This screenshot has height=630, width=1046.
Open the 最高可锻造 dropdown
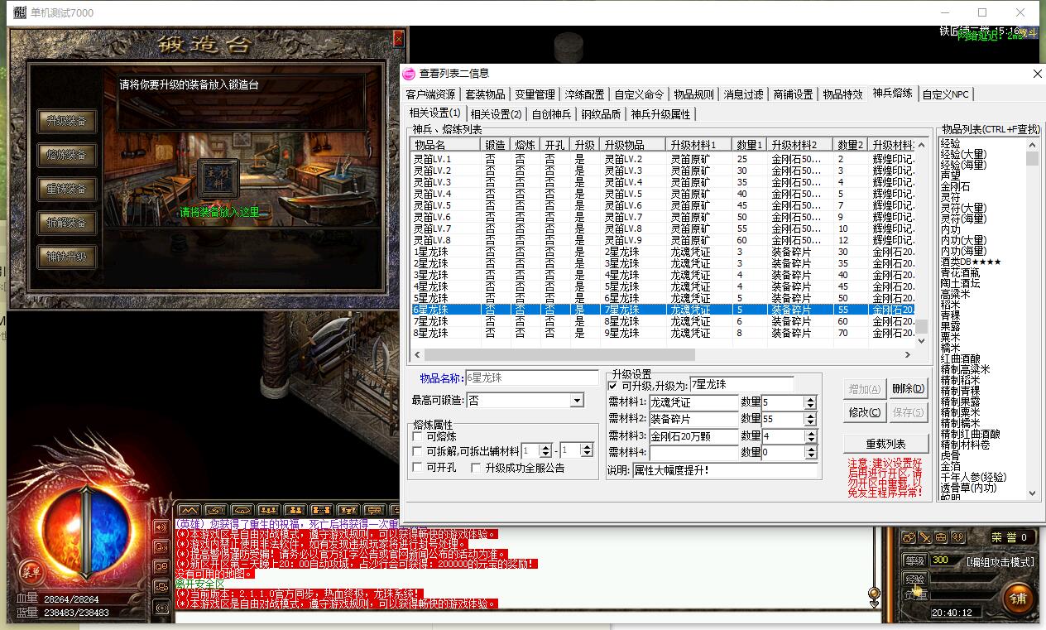coord(577,401)
